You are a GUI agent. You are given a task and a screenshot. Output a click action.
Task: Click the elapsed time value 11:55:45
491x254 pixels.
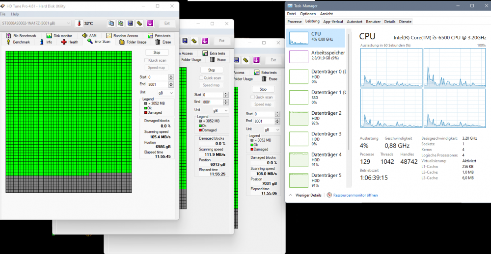point(163,156)
